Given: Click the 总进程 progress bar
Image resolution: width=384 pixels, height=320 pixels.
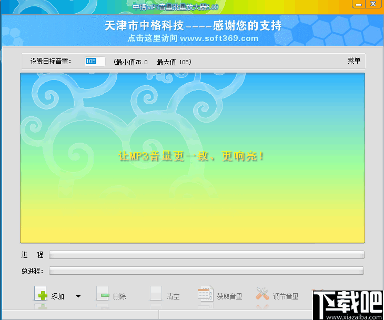Looking at the screenshot, I should (x=206, y=271).
